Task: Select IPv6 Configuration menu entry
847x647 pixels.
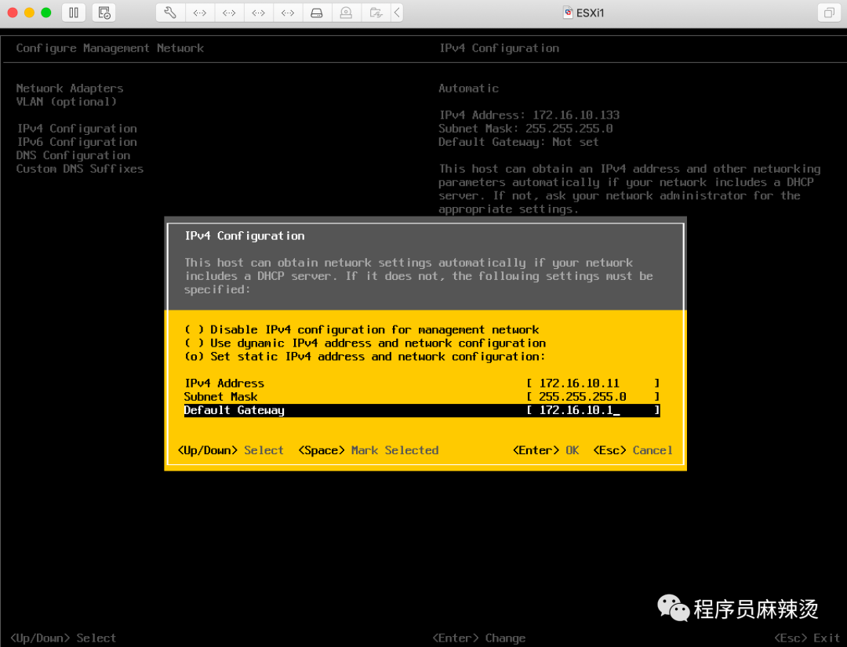Action: click(x=77, y=142)
